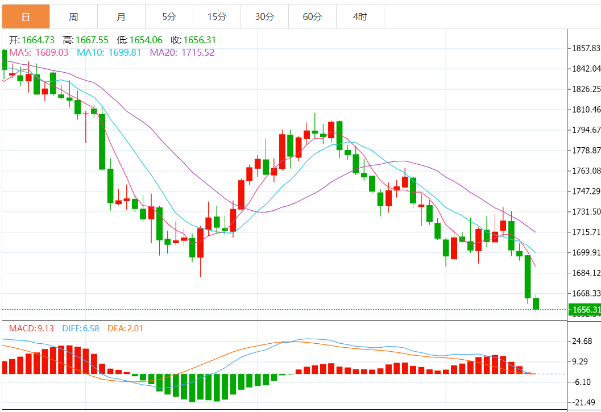
Task: Open the 30分 timeframe tab
Action: [x=264, y=16]
